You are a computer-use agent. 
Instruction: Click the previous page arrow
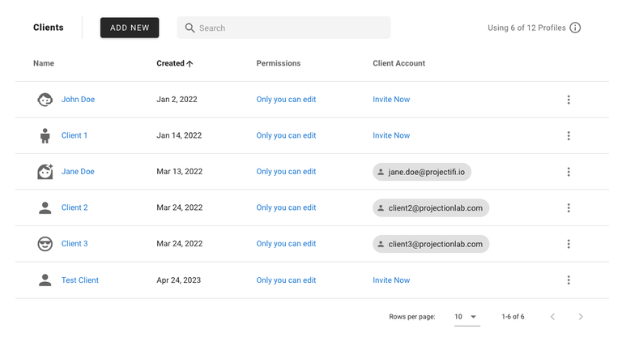tap(552, 317)
